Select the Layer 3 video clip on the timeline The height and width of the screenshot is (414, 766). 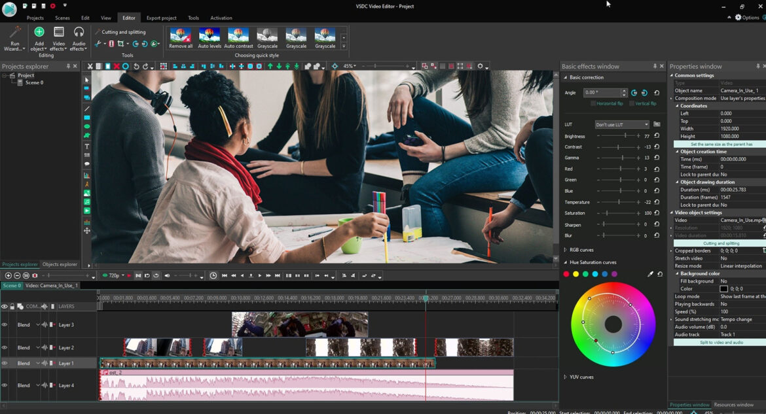click(299, 324)
